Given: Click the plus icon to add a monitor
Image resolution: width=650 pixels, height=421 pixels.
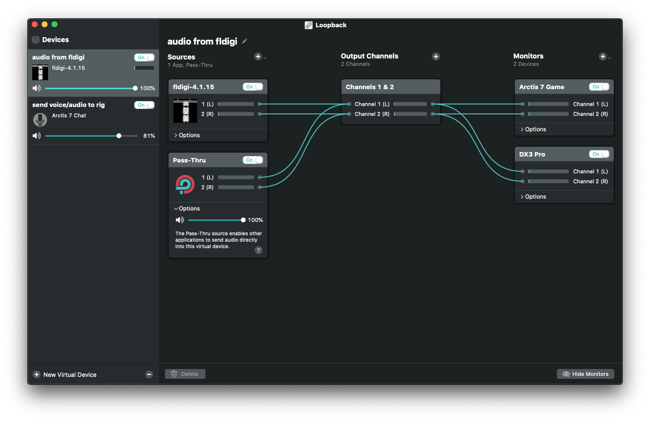Looking at the screenshot, I should (603, 56).
